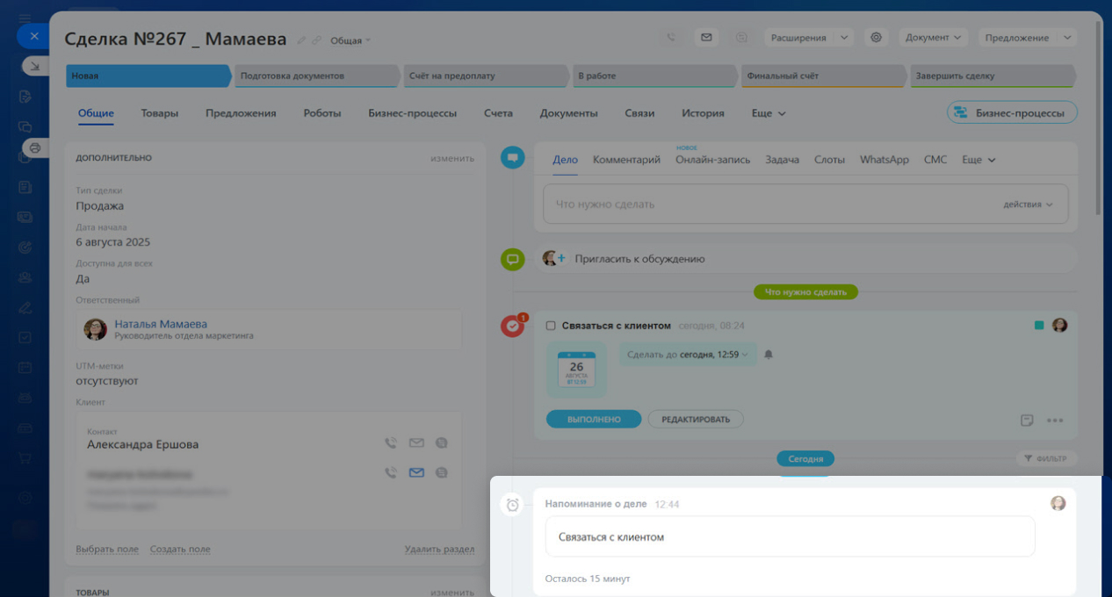Viewport: 1112px width, 597px height.
Task: Open the Роботы tab
Action: tap(322, 113)
